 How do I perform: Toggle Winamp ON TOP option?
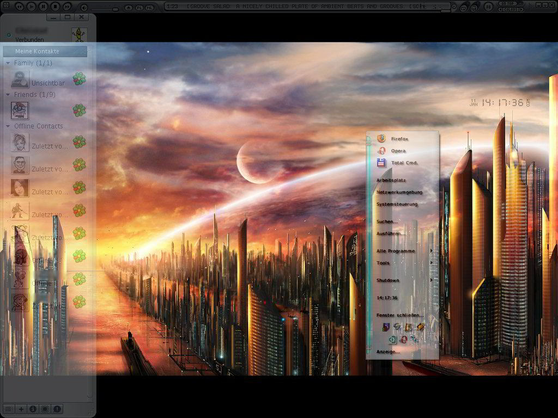507,4
